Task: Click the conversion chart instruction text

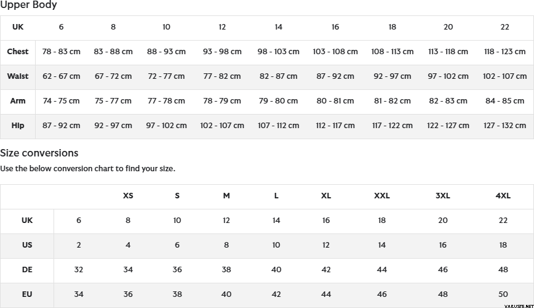Action: (87, 169)
